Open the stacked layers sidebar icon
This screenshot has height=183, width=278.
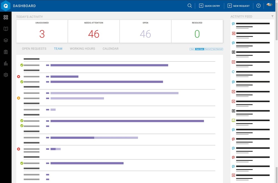[6, 40]
